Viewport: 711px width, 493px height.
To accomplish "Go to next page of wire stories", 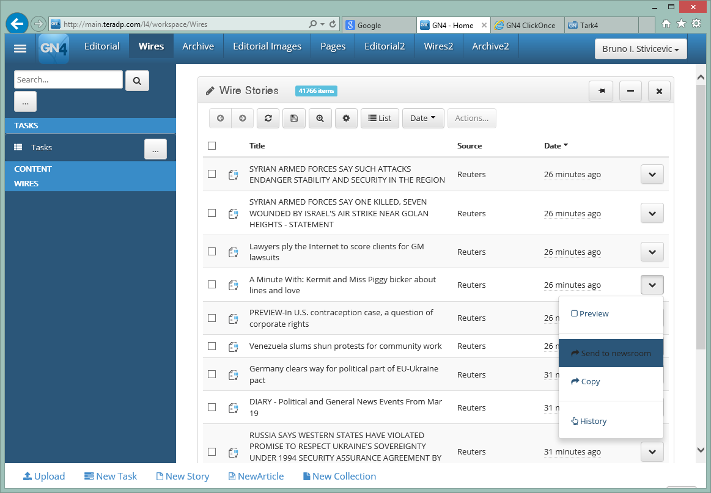I will click(x=243, y=119).
